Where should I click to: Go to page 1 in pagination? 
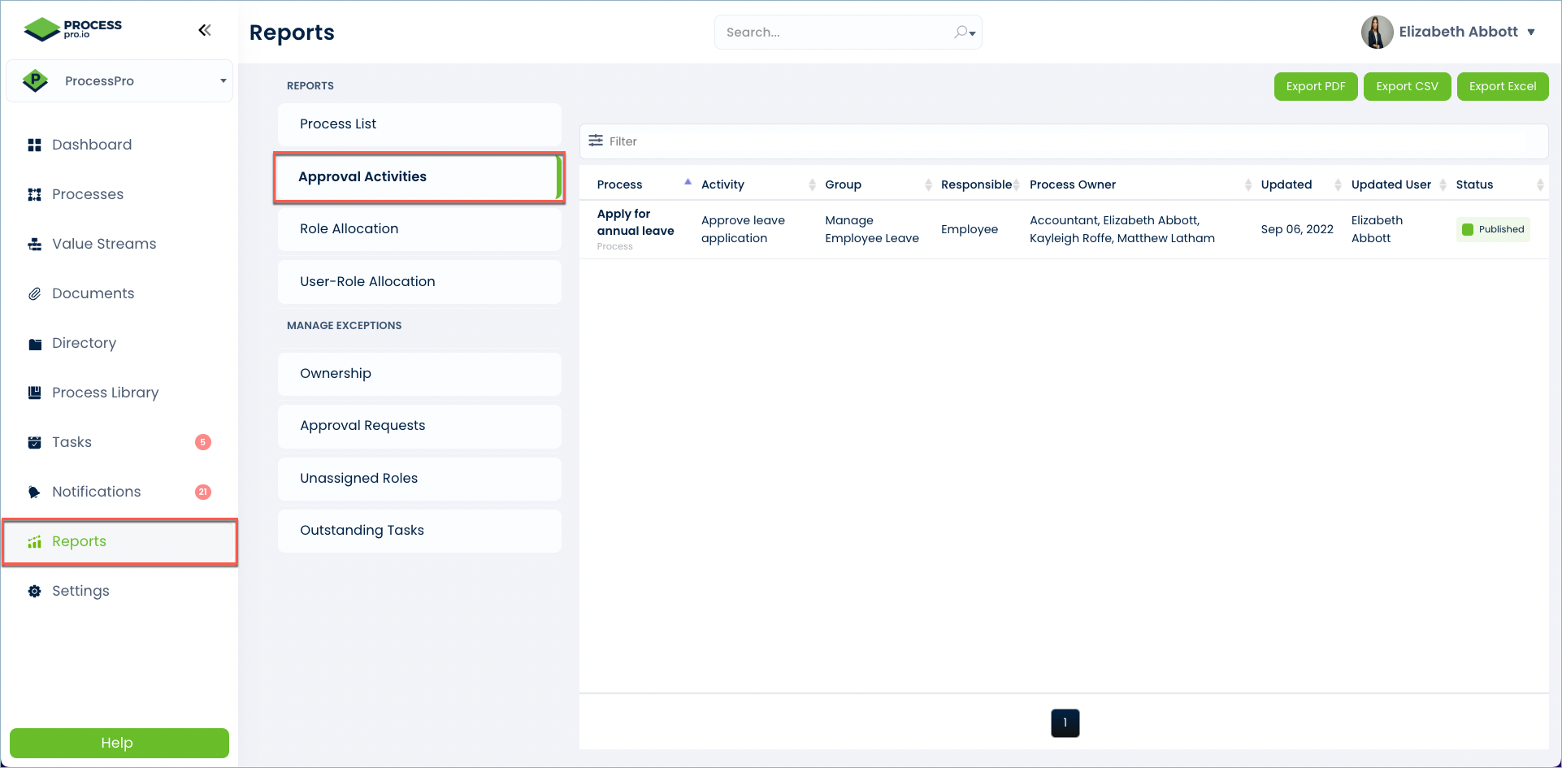tap(1065, 722)
